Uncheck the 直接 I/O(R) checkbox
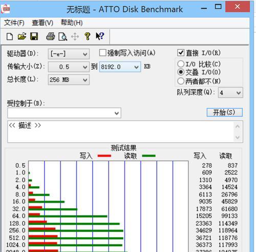256x252 pixels. point(181,53)
